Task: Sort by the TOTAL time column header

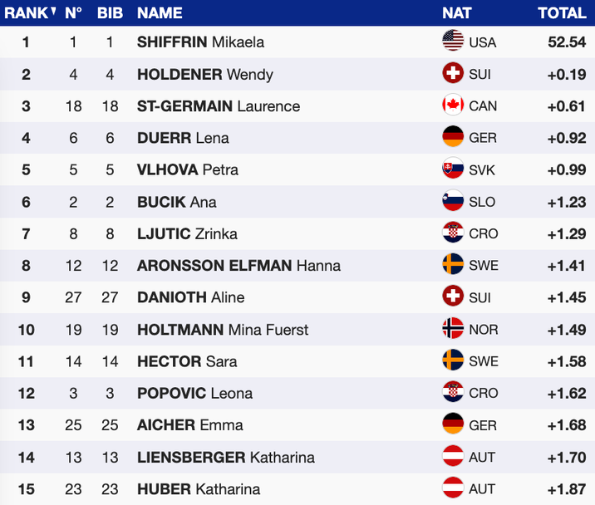Action: pyautogui.click(x=562, y=12)
